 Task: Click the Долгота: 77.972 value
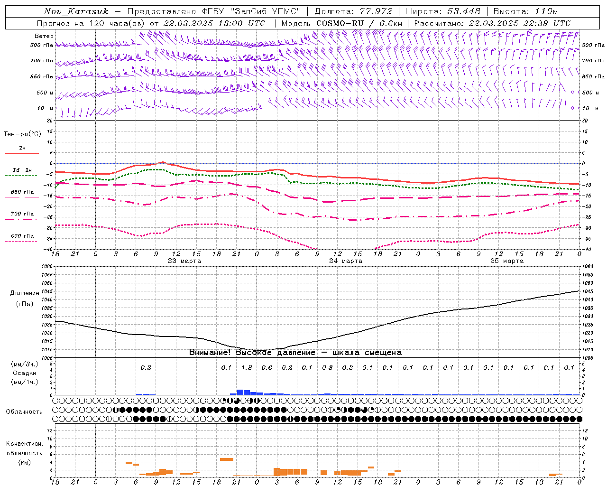click(353, 11)
